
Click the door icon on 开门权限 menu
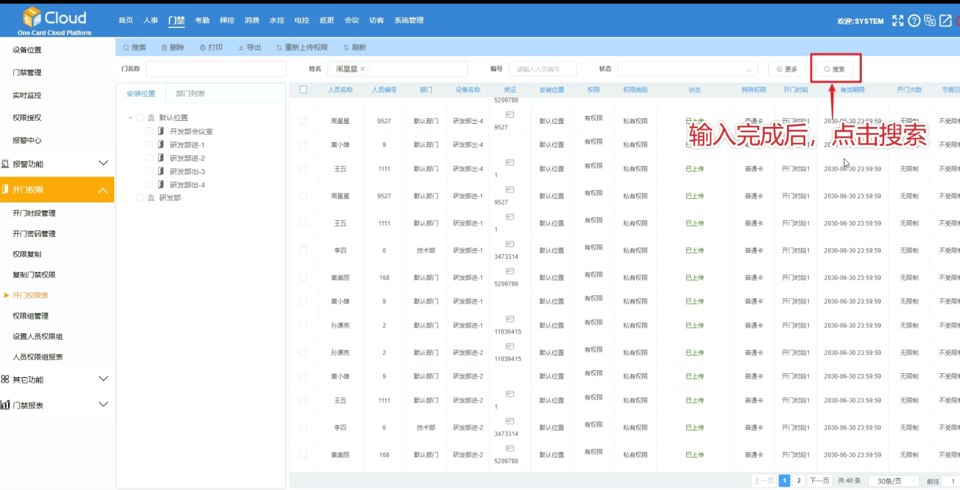point(5,190)
